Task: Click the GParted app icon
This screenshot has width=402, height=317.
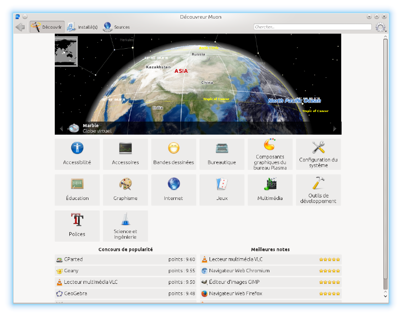Action: (59, 260)
